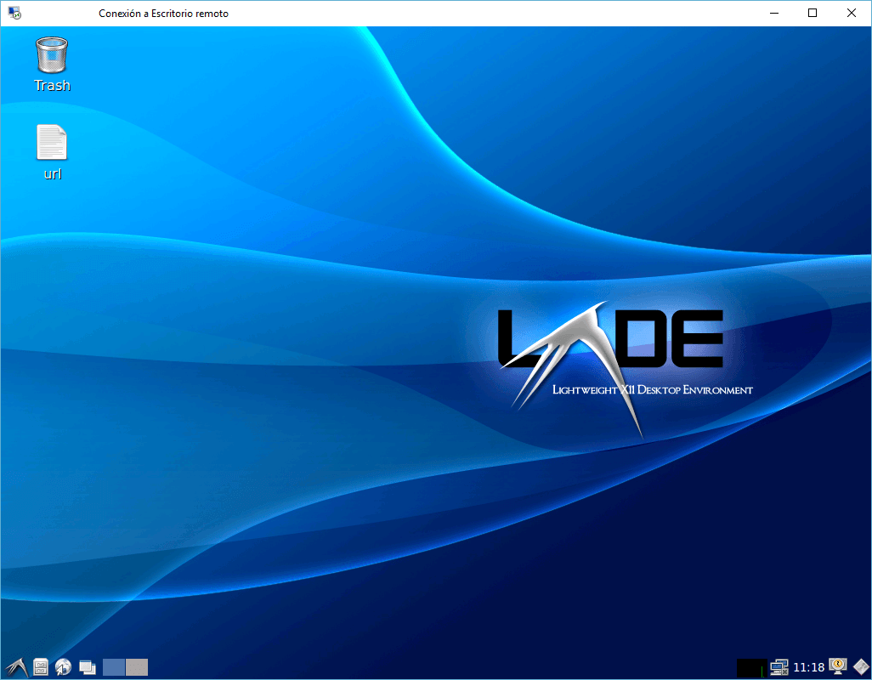This screenshot has width=872, height=680.
Task: Maximize the Conexión a Escritorio remoto window
Action: (x=813, y=13)
